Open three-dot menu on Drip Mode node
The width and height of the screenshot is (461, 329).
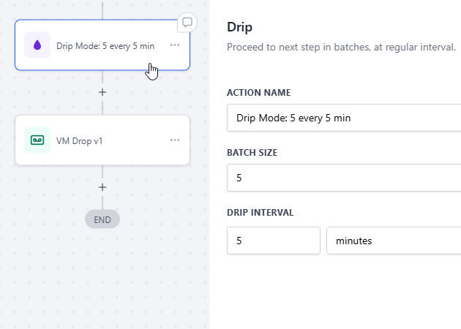coord(175,45)
